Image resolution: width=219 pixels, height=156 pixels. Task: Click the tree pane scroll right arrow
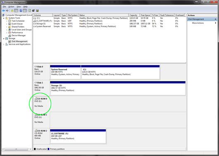tap(31, 149)
